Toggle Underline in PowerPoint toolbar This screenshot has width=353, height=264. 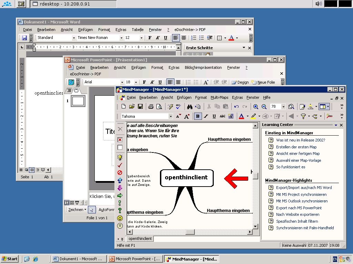click(x=160, y=82)
